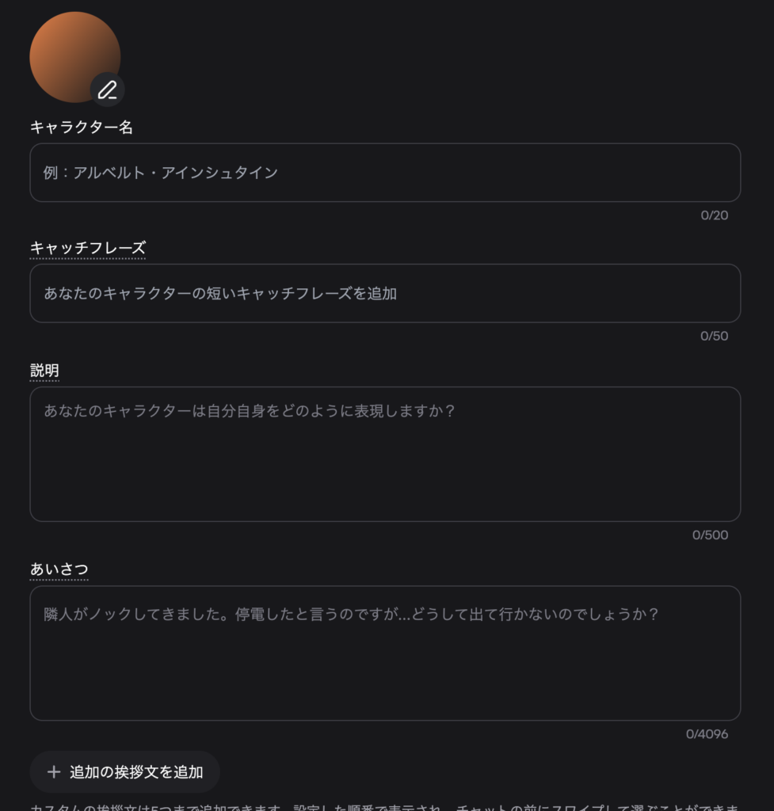This screenshot has width=774, height=811.
Task: Click the 0/20 character counter
Action: point(714,215)
